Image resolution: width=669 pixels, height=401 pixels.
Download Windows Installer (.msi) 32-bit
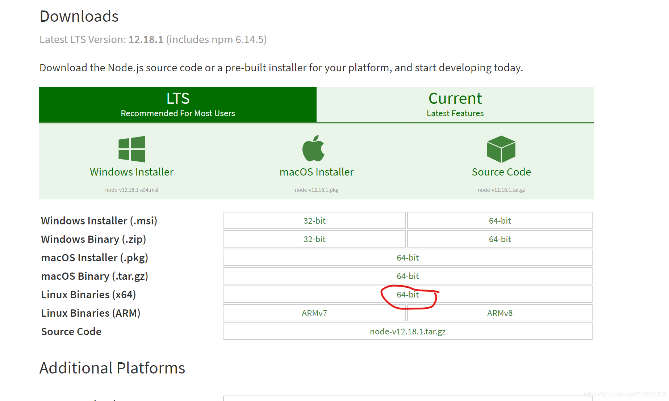(314, 220)
